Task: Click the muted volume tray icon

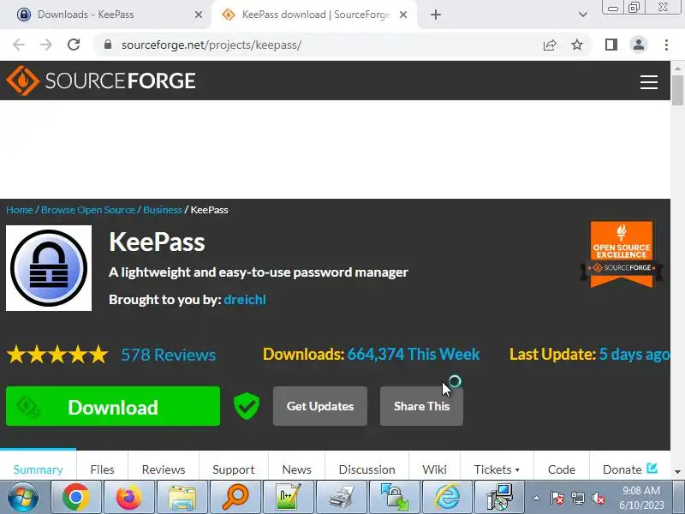Action: pyautogui.click(x=599, y=498)
